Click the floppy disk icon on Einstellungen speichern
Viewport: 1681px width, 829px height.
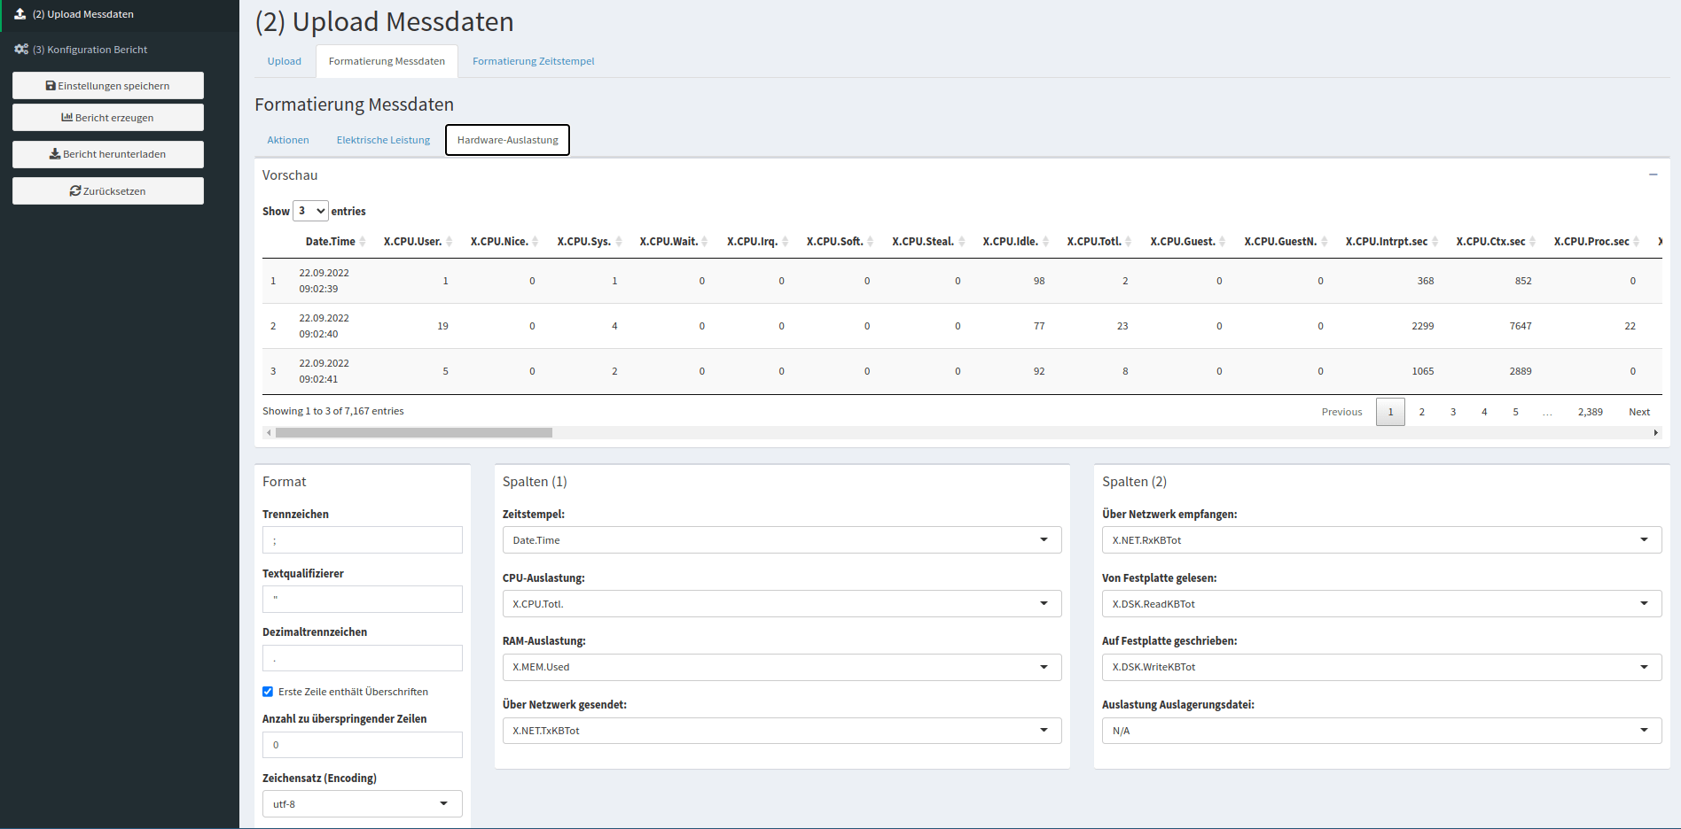point(51,85)
